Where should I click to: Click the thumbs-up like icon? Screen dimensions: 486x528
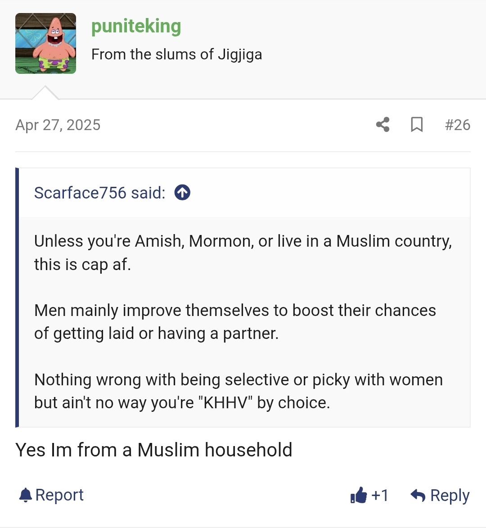pos(359,496)
